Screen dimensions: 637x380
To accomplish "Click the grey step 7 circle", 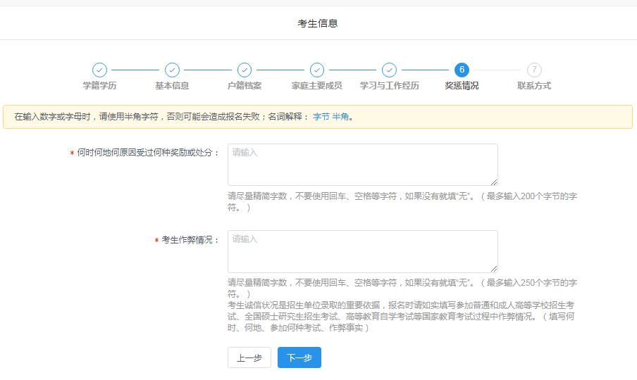I will [534, 70].
